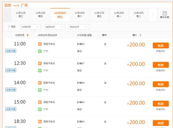This screenshot has height=128, width=173.
Task: Click 卧铺49 vehicle type text
Action: [x=81, y=44]
